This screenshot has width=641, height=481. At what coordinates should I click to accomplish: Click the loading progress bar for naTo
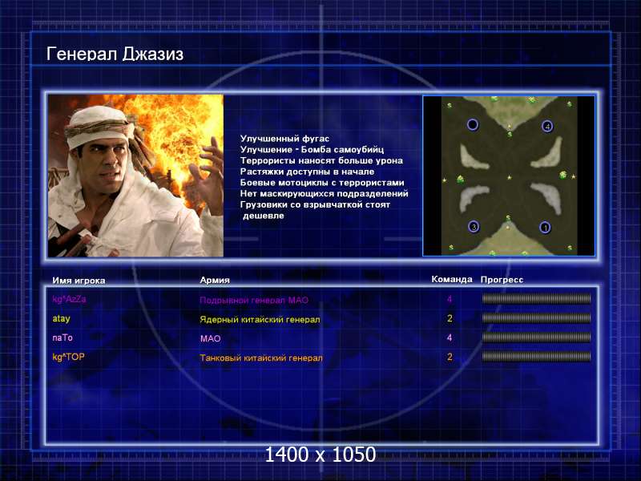pos(536,338)
